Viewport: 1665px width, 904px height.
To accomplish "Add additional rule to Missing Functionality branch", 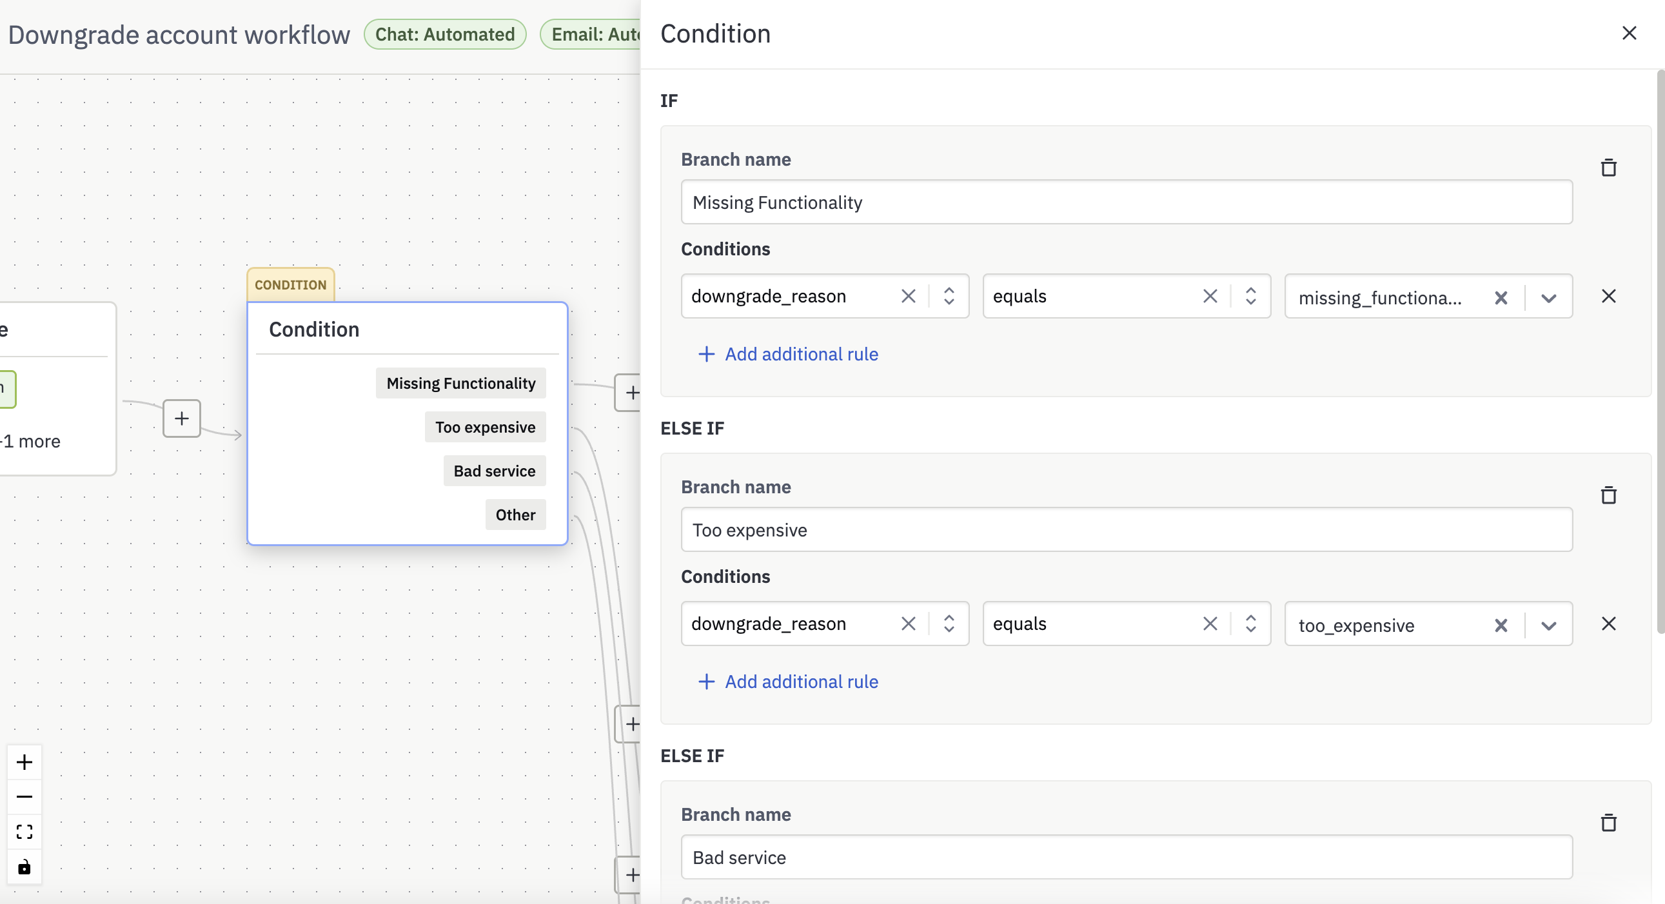I will click(x=788, y=354).
